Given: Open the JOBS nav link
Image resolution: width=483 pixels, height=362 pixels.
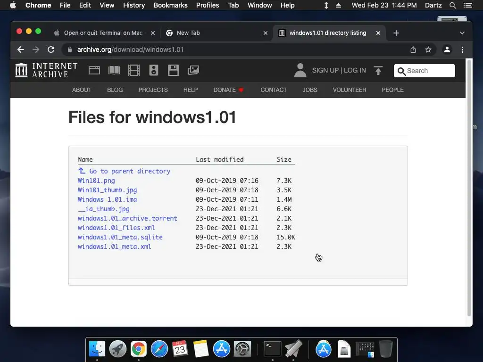Looking at the screenshot, I should [x=310, y=90].
